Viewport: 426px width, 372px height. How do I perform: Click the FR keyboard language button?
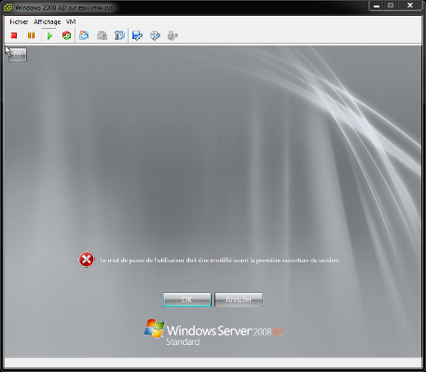pos(18,55)
